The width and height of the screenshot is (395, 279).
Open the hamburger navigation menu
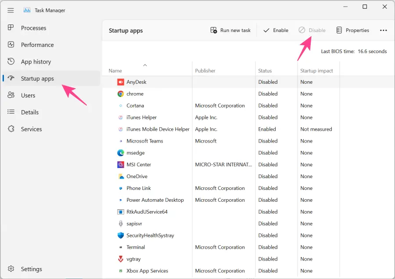pos(11,11)
